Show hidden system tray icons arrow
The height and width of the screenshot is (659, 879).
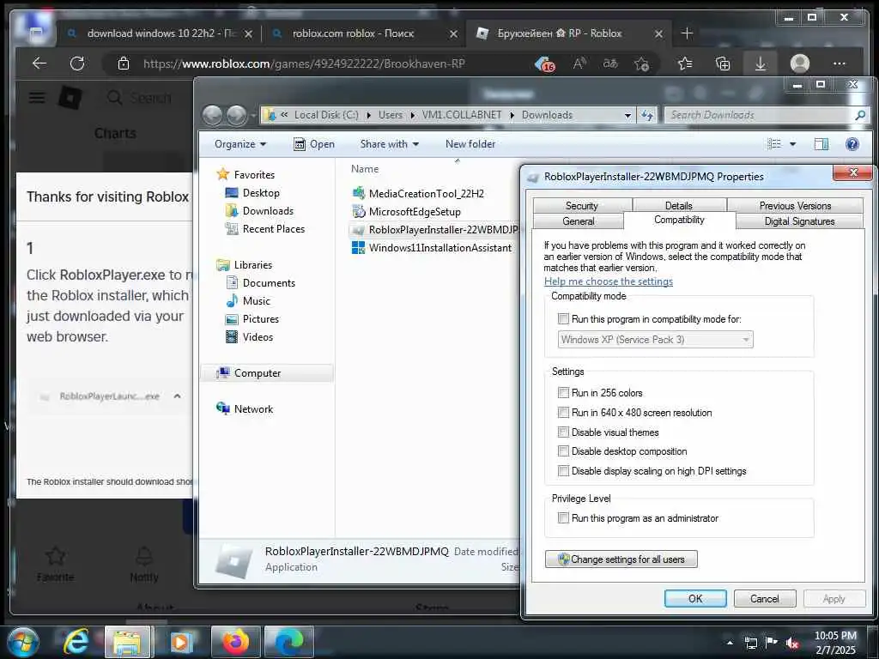click(730, 643)
